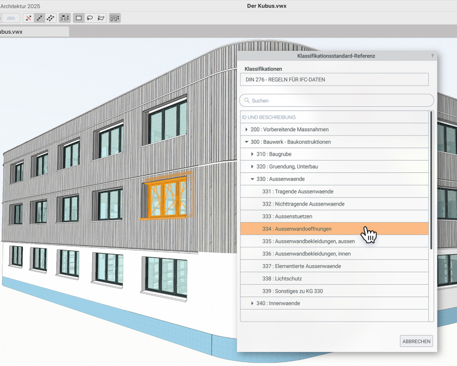
Task: Focus the Suchen search field
Action: click(337, 100)
